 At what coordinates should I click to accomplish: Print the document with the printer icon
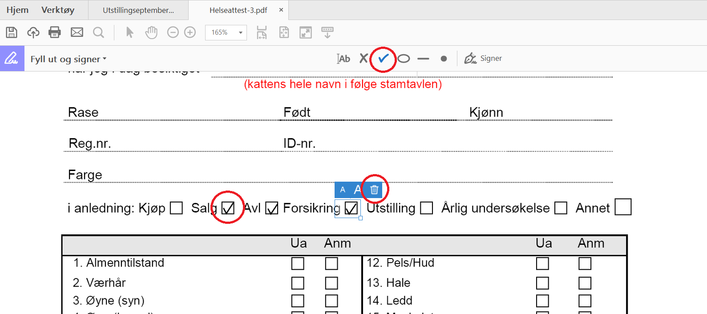55,32
